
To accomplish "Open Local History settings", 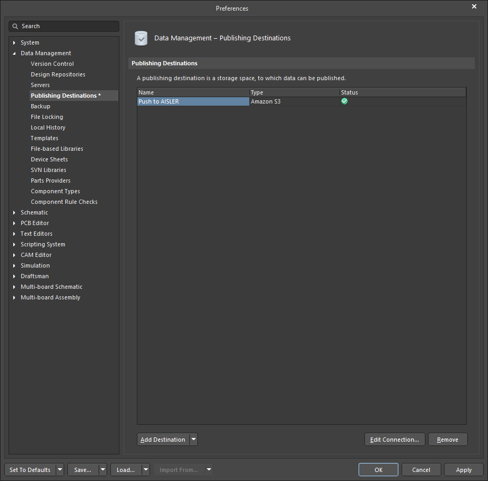I will 48,127.
